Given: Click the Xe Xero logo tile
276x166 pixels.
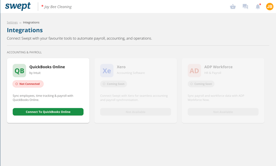Looking at the screenshot, I should [x=107, y=71].
